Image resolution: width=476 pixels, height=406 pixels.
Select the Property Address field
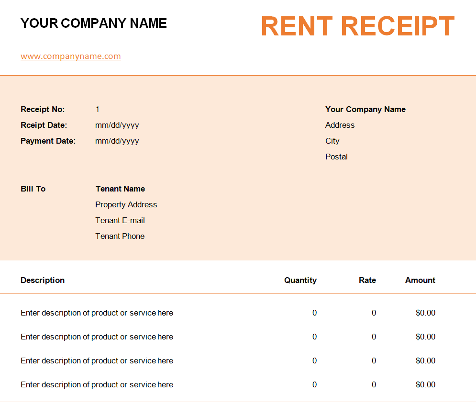[126, 205]
